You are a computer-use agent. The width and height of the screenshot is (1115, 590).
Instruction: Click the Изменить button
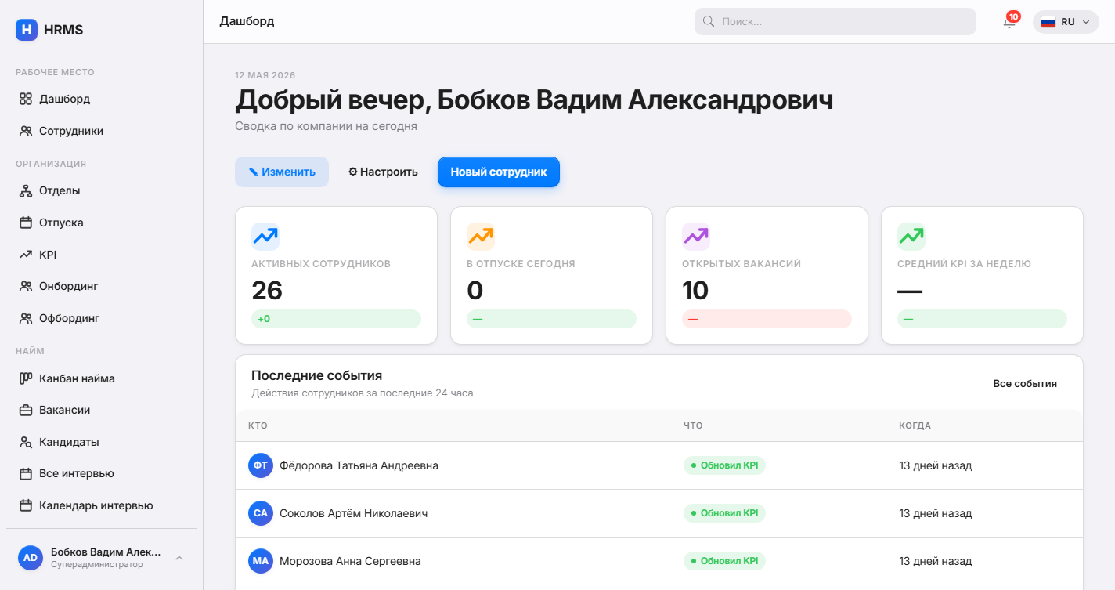[282, 172]
